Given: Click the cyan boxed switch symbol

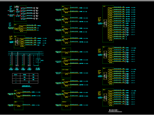Looking at the screenshot, I should tap(38, 60).
